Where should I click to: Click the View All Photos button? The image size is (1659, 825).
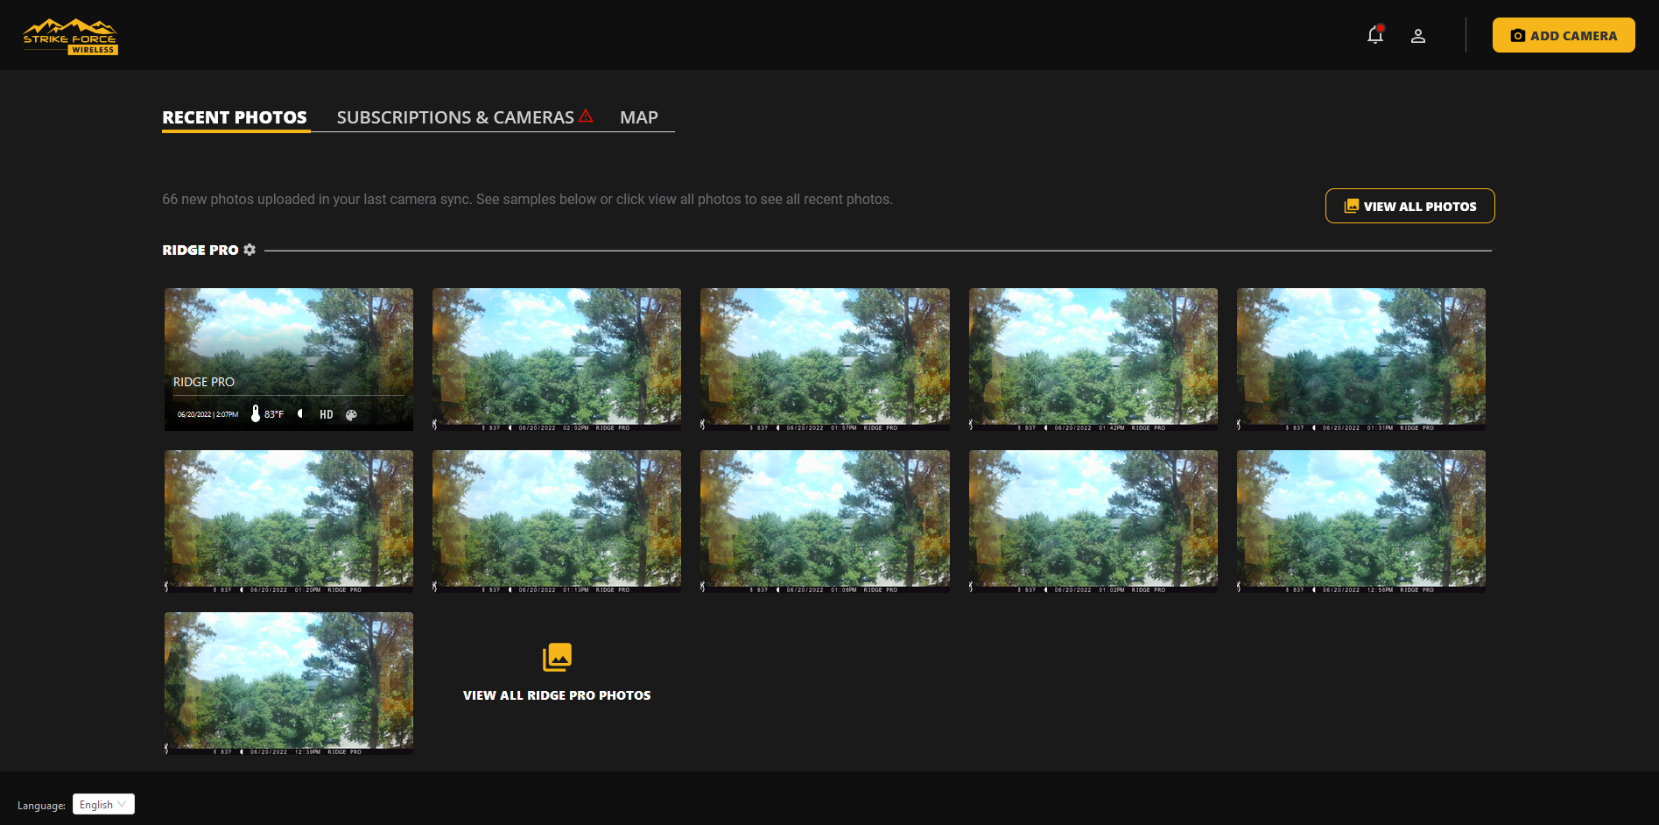pos(1409,207)
